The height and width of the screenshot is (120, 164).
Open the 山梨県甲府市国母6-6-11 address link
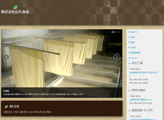[140, 100]
